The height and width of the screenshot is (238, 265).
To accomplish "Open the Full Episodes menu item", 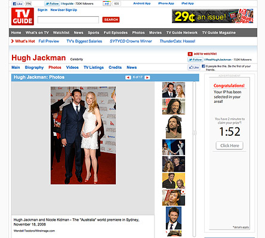I will 116,32.
